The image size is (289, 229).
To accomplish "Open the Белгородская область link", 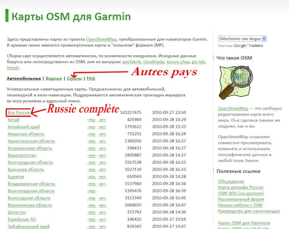I will pos(30,162).
